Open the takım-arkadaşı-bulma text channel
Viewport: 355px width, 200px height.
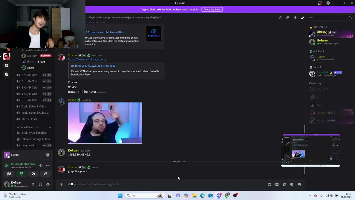pyautogui.click(x=34, y=139)
